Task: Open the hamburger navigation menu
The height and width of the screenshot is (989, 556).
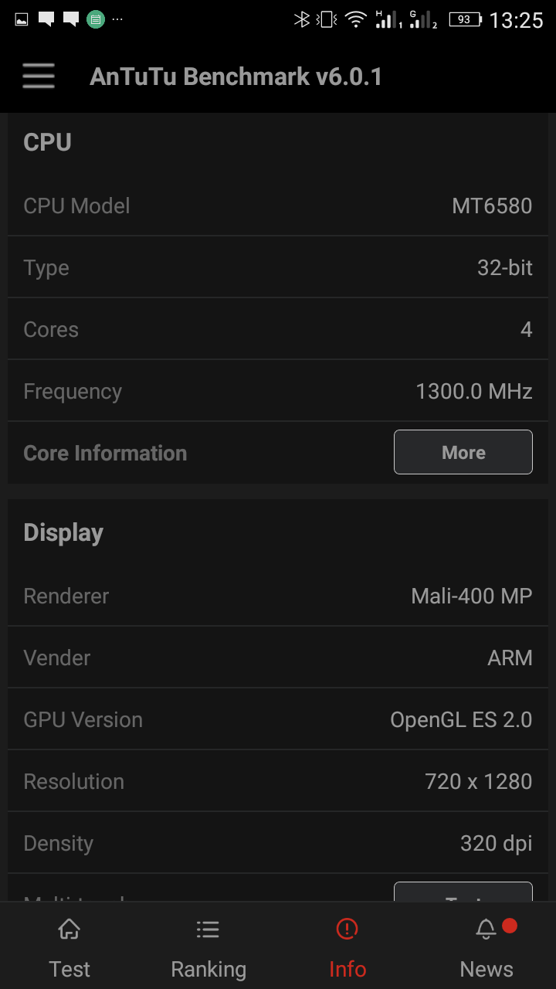Action: [38, 76]
